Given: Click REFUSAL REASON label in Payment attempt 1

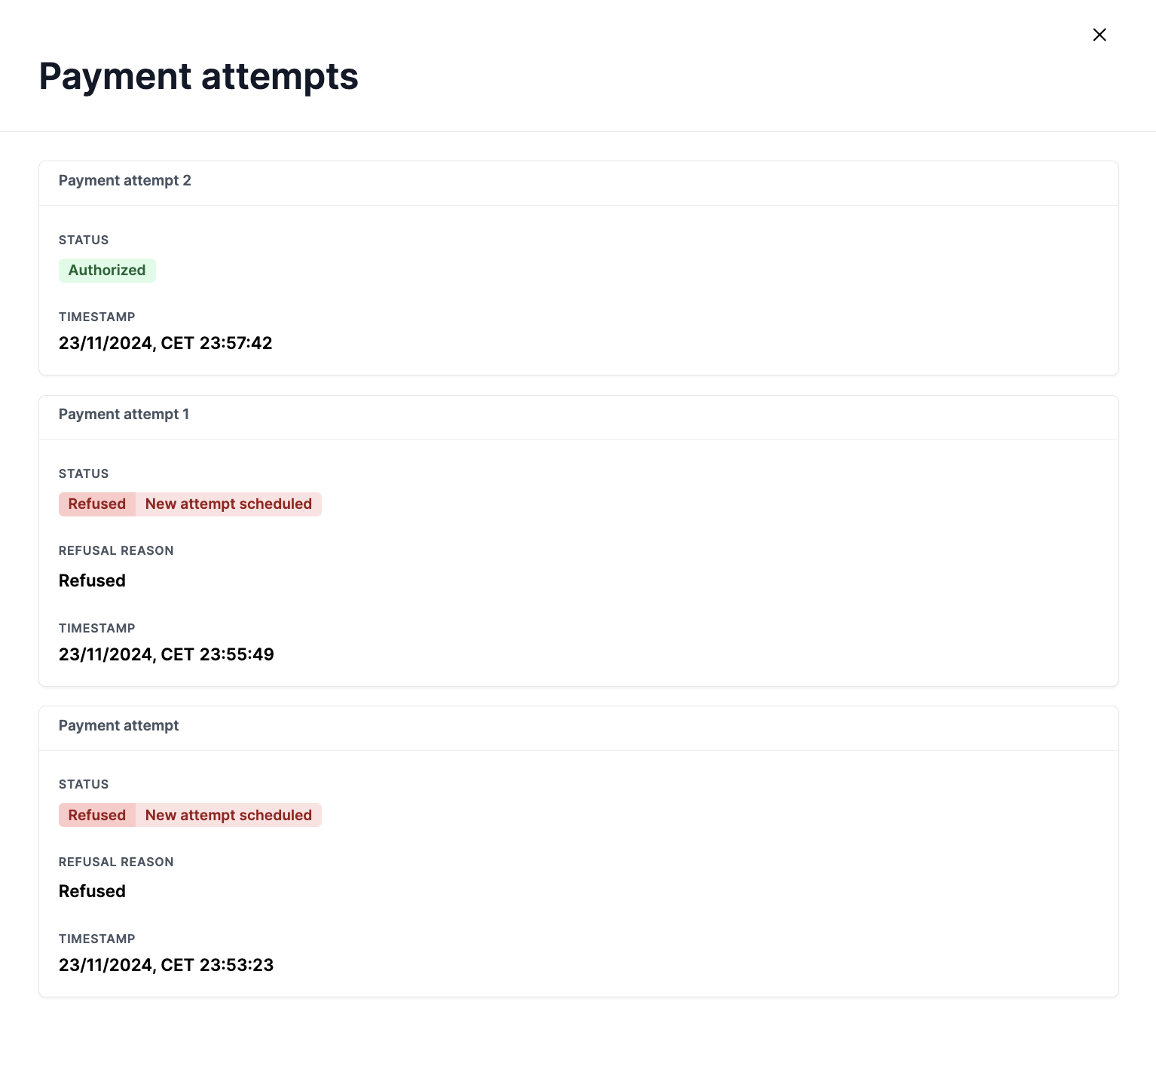Looking at the screenshot, I should pos(116,551).
